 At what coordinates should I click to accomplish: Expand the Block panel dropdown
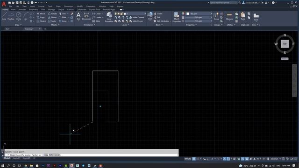[x=159, y=25]
